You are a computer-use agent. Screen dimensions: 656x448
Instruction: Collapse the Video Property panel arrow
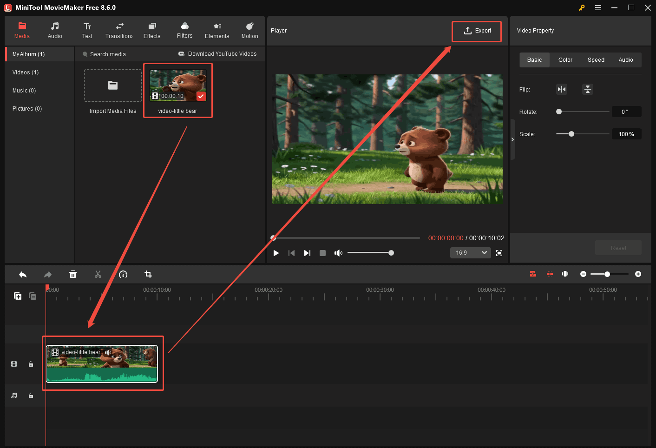tap(512, 139)
